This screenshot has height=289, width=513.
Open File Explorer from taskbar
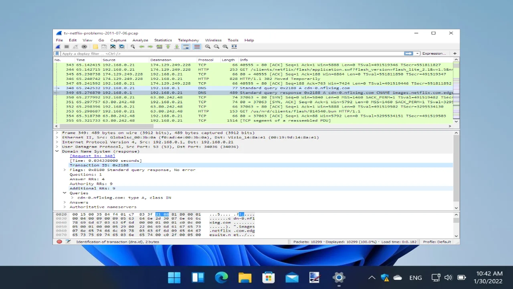click(245, 277)
